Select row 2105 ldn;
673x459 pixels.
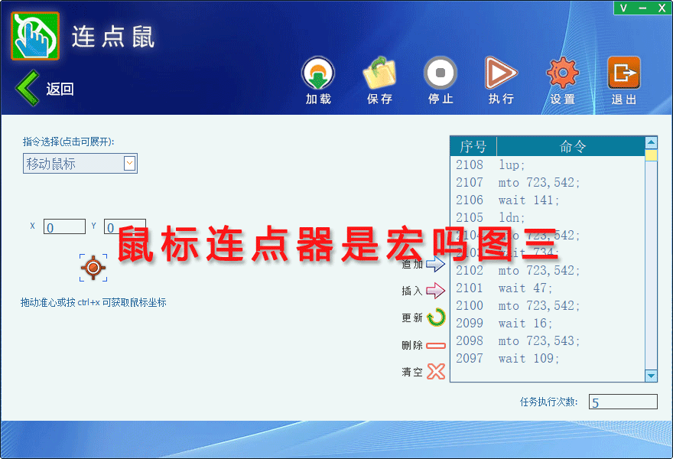(x=548, y=218)
